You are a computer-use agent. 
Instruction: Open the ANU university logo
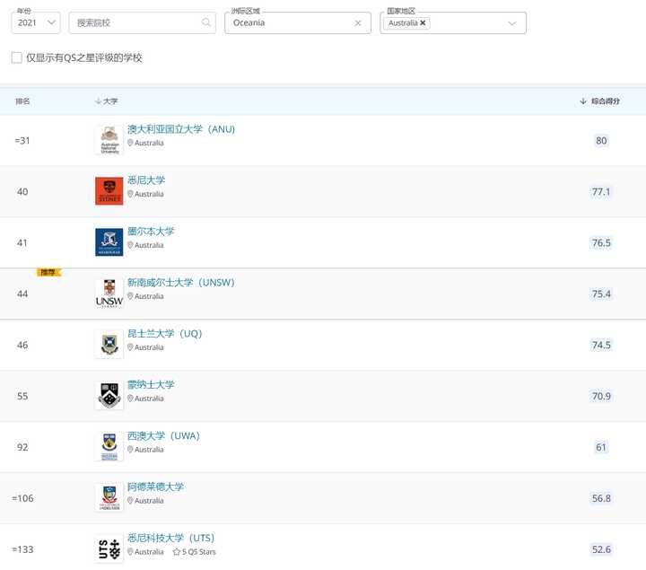(109, 140)
